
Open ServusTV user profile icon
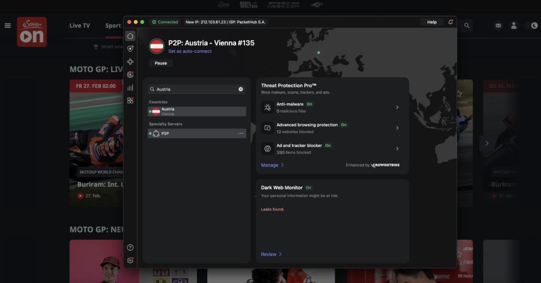tap(514, 25)
